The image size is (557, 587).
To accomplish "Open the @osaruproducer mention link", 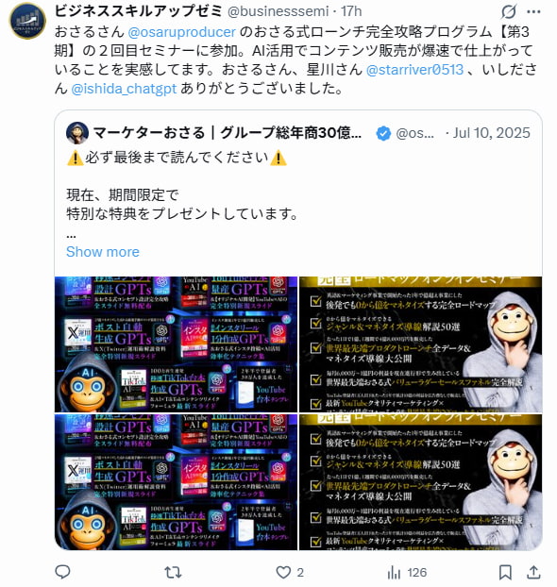I will 181,32.
